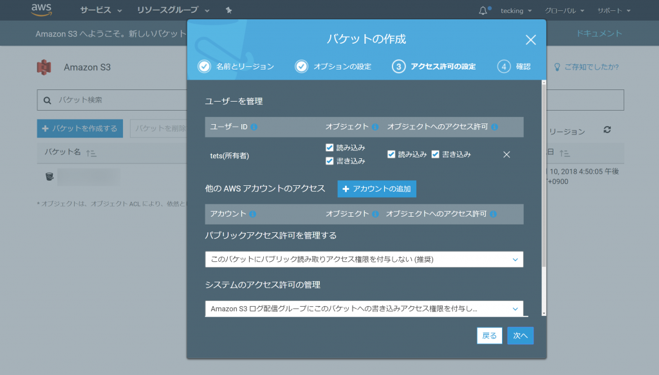Screen dimensions: 659x375
Task: Open the リソースグループ menu
Action: (x=173, y=10)
